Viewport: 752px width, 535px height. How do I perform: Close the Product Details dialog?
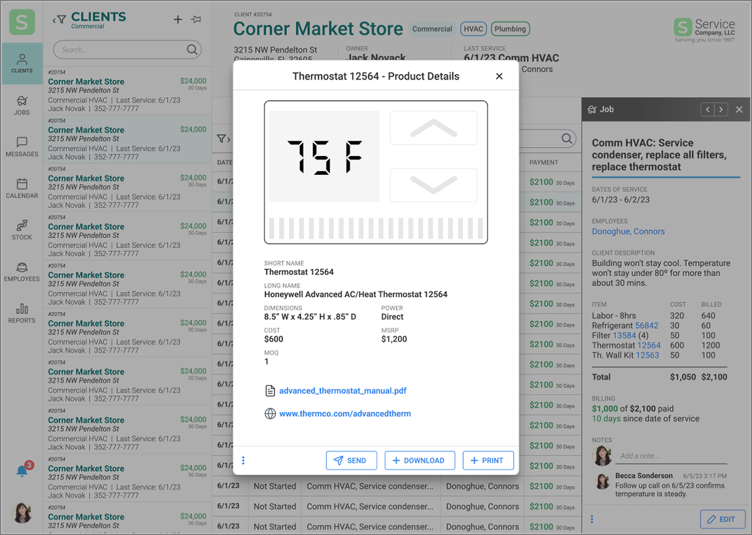pos(499,76)
